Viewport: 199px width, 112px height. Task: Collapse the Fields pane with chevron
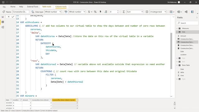pos(197,17)
